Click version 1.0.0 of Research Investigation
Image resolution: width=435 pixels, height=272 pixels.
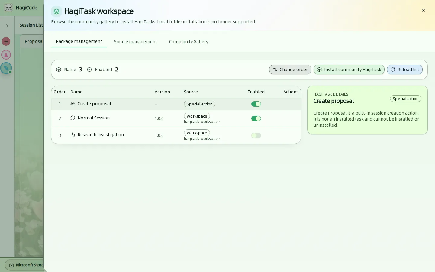click(x=159, y=135)
